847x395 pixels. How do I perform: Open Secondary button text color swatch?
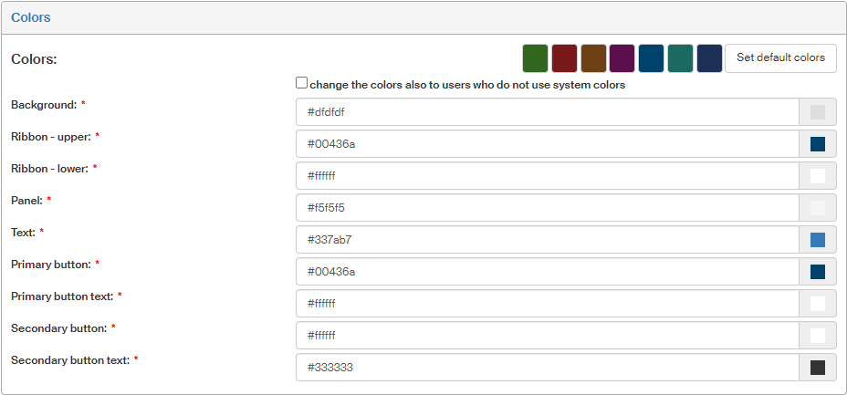818,368
